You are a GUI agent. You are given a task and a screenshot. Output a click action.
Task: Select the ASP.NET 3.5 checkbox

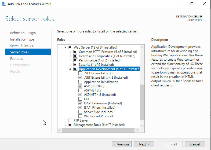click(80, 90)
